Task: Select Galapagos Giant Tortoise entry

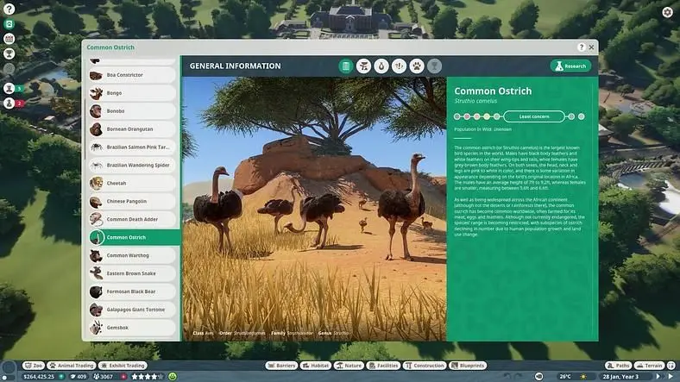Action: (132, 310)
